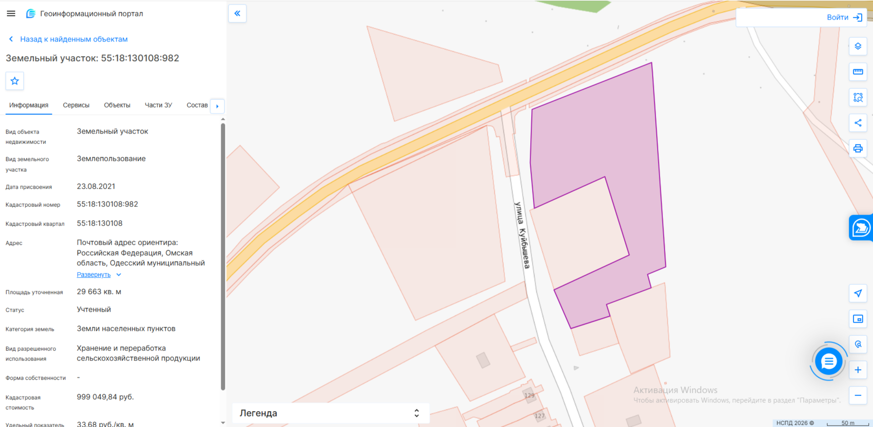Expand the Легенда panel
873x427 pixels.
click(x=330, y=413)
